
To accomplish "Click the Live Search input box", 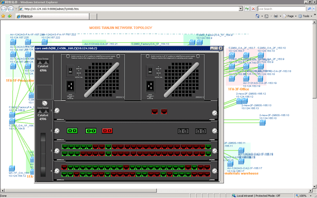I will (x=282, y=8).
